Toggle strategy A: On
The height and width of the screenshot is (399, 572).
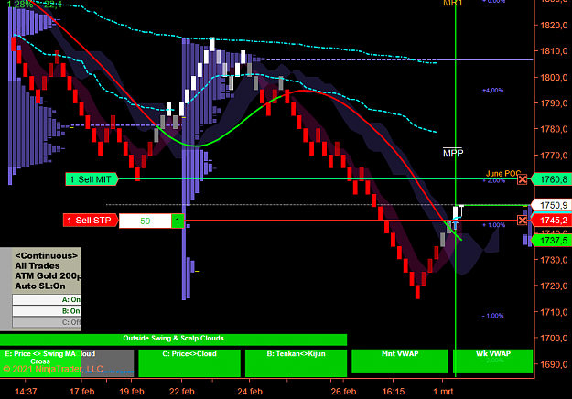[47, 299]
